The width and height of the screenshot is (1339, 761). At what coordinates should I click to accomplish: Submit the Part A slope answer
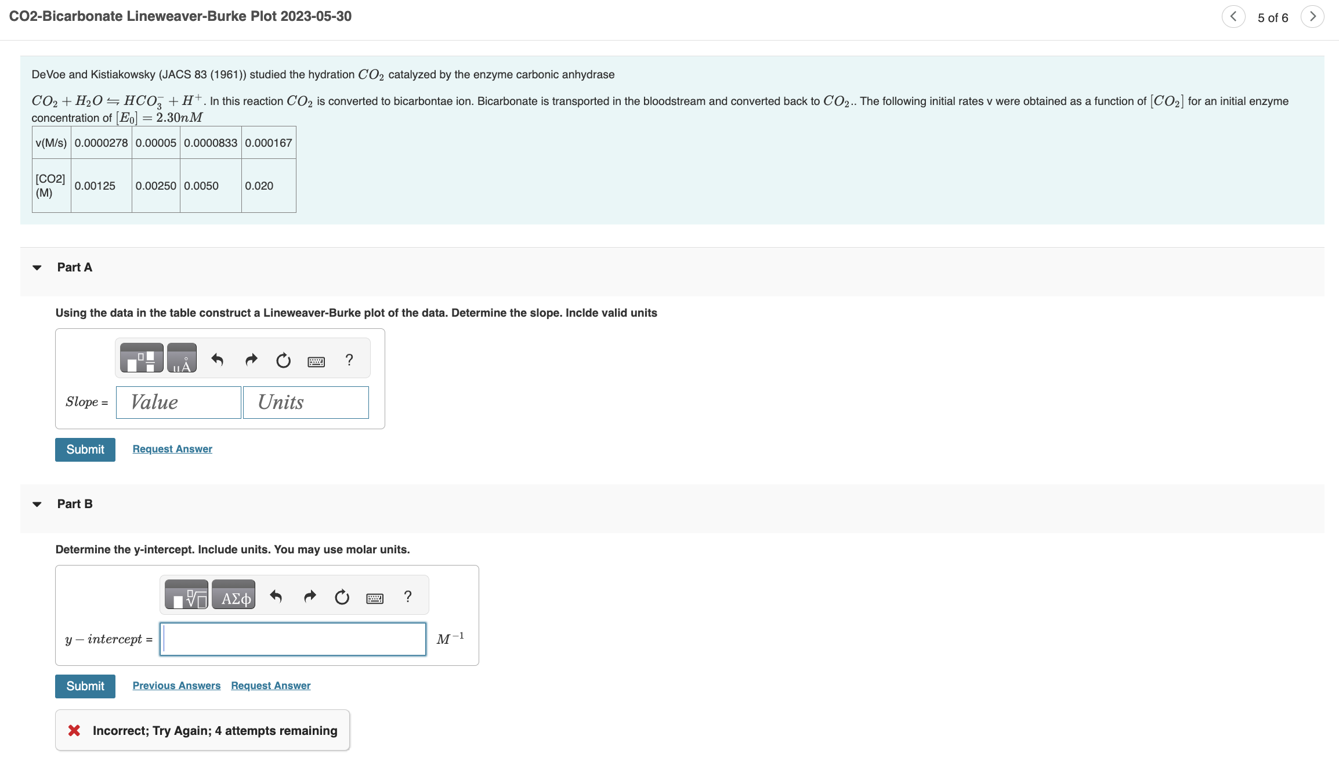pos(85,450)
